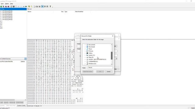
Task: Expand the CODEMETER (F:) drive node
Action: tap(85, 61)
